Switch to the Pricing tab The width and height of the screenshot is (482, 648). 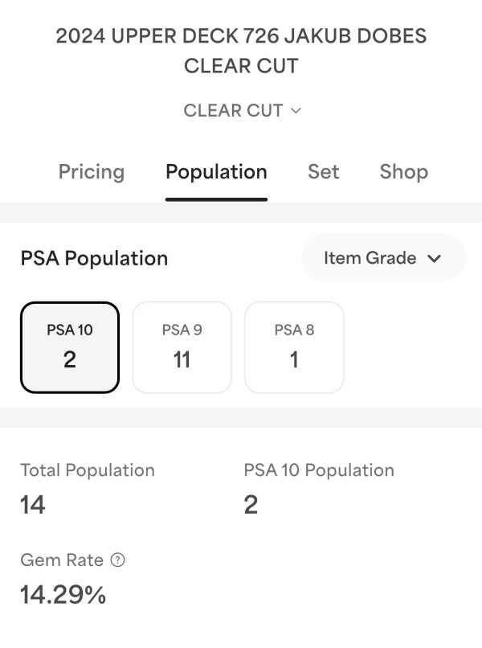92,172
